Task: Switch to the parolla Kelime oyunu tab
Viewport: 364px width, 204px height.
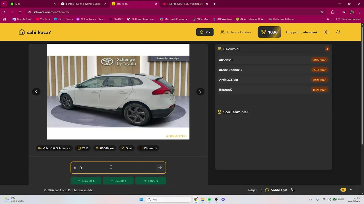Action: tap(83, 4)
